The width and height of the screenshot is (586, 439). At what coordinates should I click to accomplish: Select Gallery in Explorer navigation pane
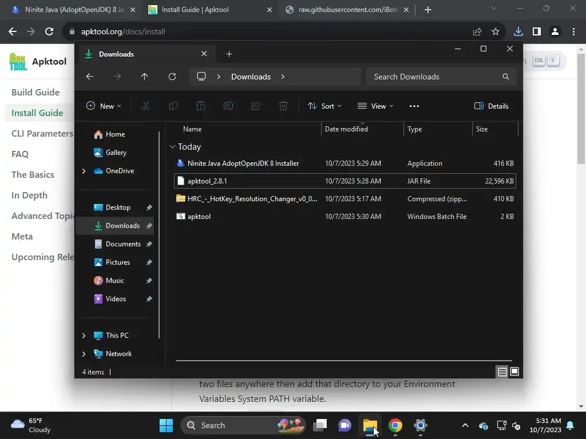tap(116, 153)
